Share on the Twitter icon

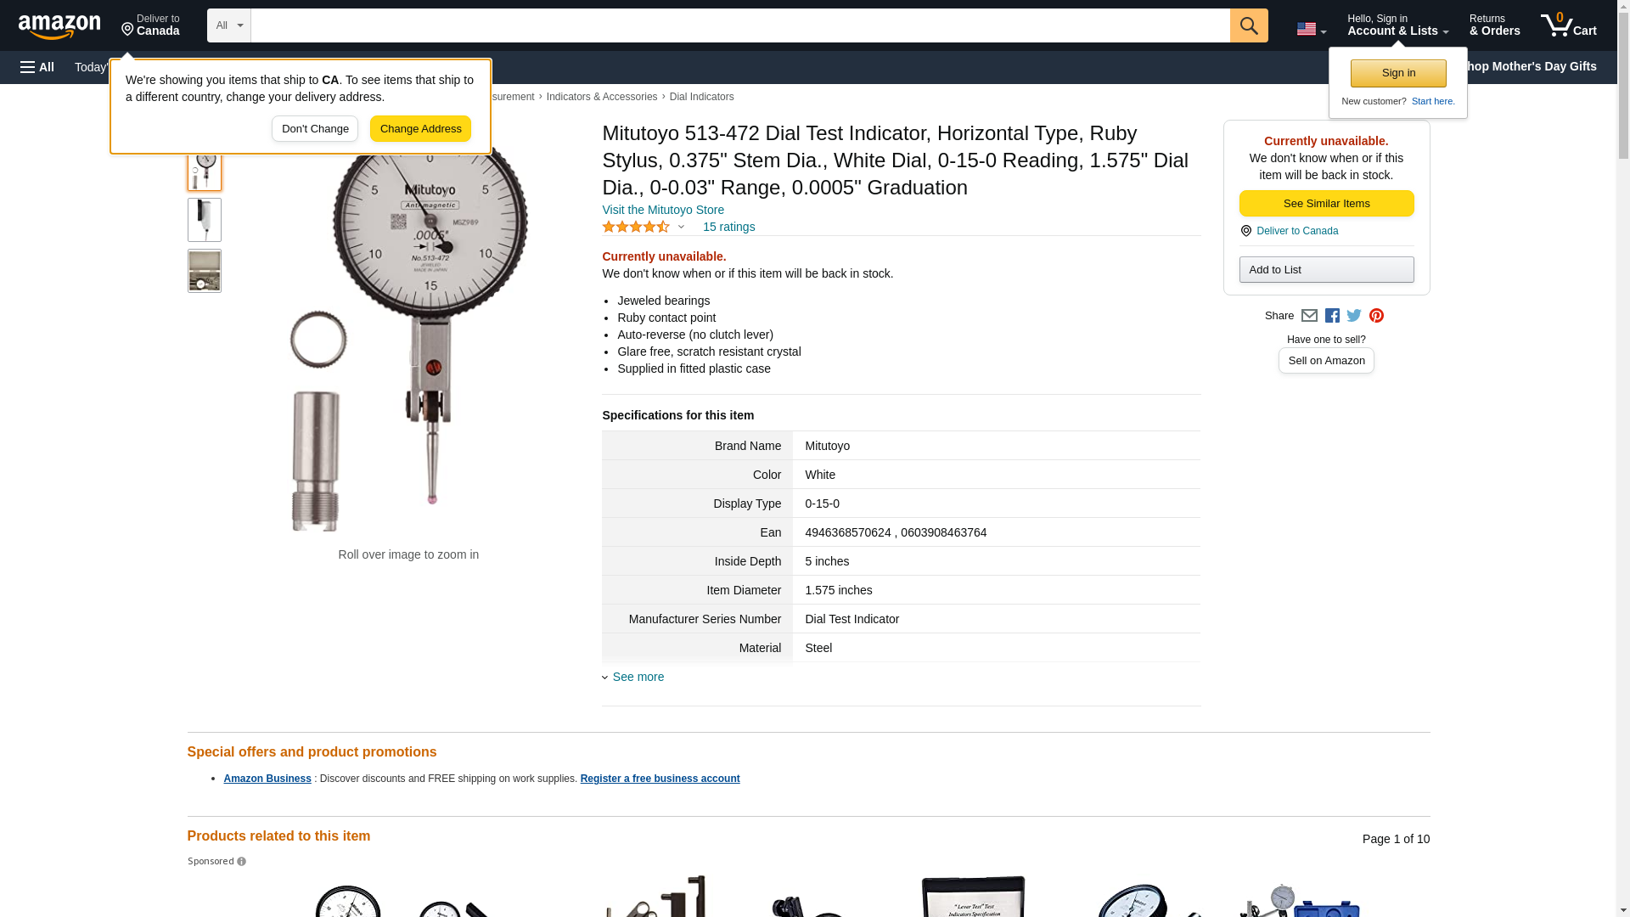[1354, 316]
